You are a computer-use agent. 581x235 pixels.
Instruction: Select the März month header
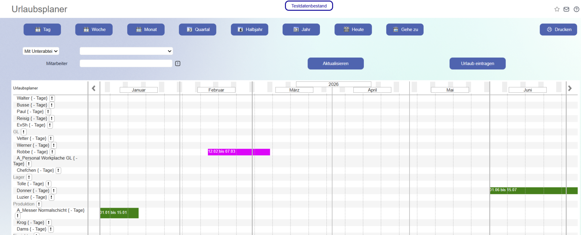[294, 90]
